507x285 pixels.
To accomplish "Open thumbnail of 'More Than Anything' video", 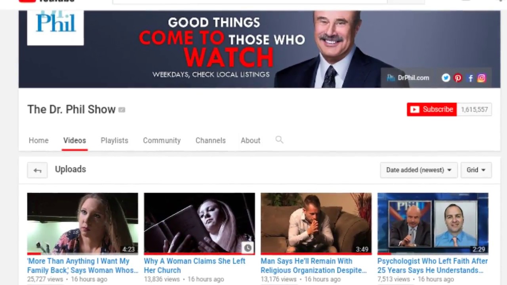I will [82, 223].
